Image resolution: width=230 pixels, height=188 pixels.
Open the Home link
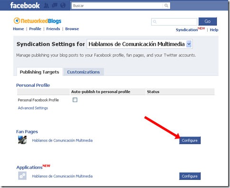point(19,29)
